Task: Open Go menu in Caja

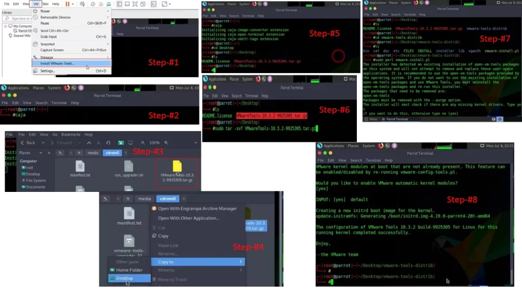Action: [55, 135]
